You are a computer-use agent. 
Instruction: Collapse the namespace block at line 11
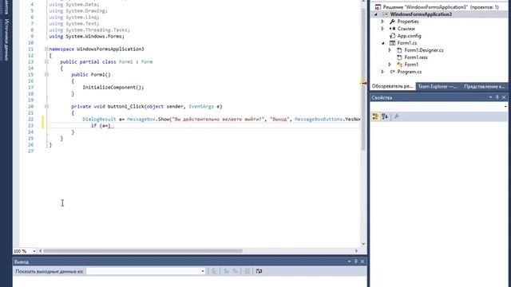point(46,49)
